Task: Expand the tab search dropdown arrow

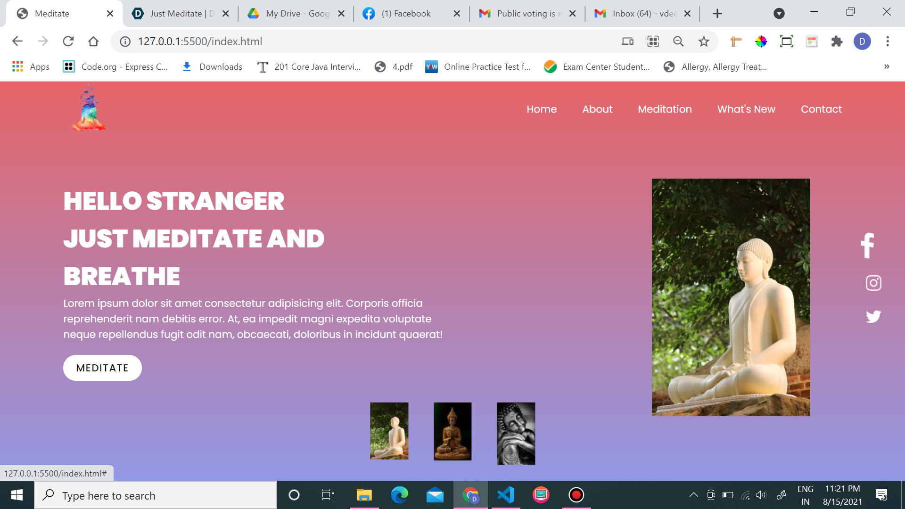Action: [779, 14]
